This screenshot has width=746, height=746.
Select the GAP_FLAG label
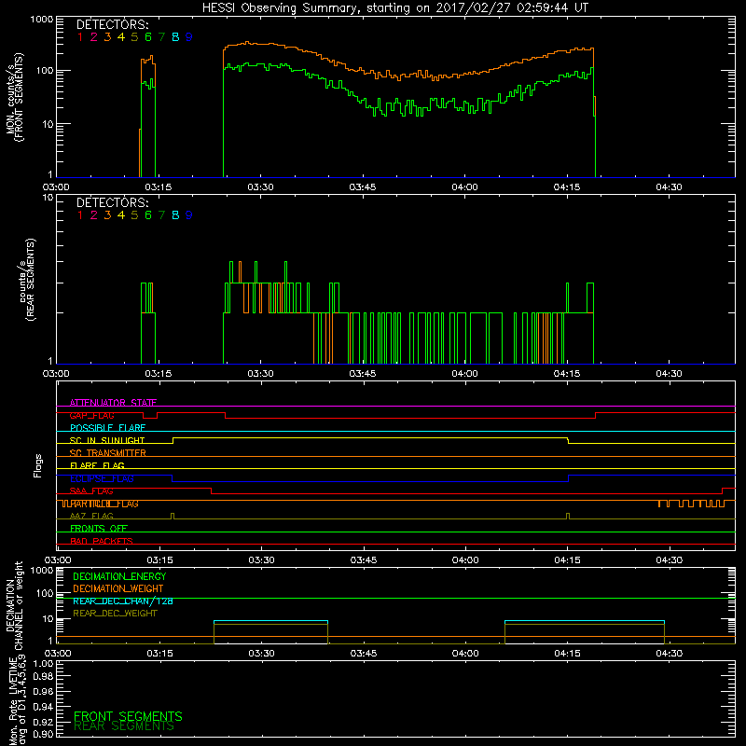pyautogui.click(x=91, y=415)
